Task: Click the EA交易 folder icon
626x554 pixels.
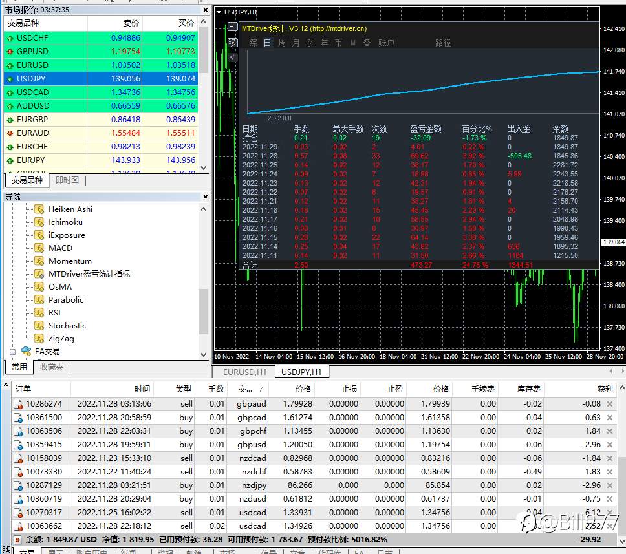Action: (26, 351)
